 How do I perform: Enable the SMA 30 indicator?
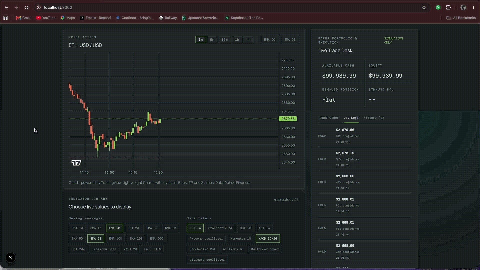pos(171,228)
